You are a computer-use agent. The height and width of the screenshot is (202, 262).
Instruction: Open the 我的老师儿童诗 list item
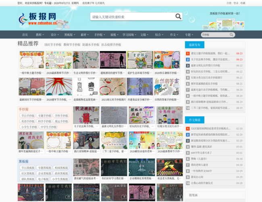pyautogui.click(x=200, y=165)
